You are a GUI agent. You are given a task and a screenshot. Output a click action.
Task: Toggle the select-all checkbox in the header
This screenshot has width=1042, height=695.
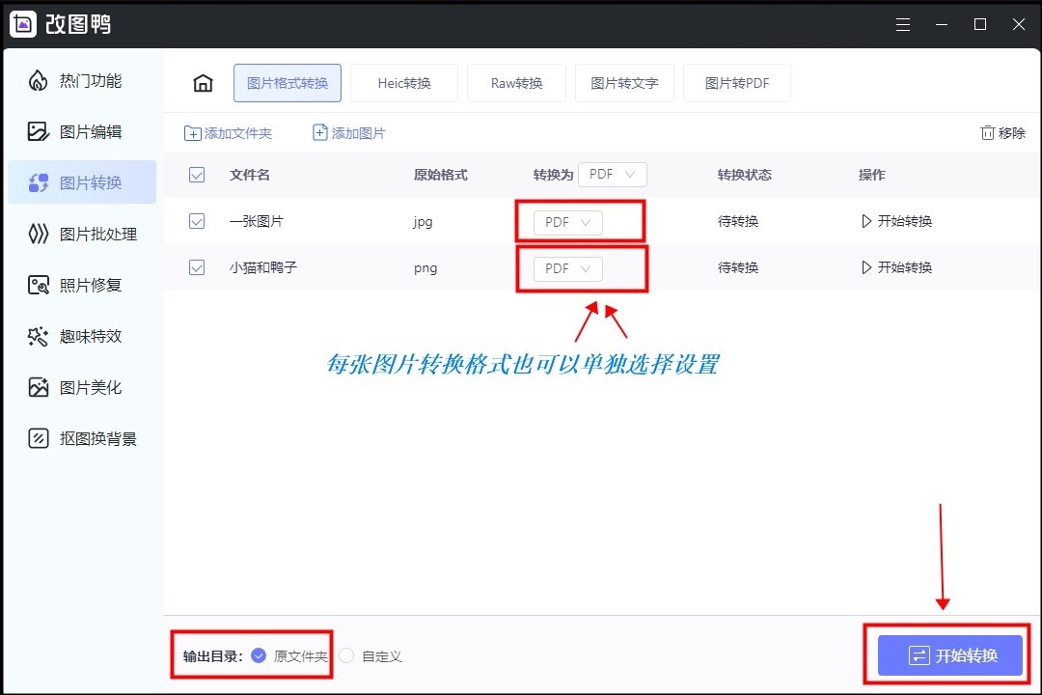pyautogui.click(x=197, y=175)
